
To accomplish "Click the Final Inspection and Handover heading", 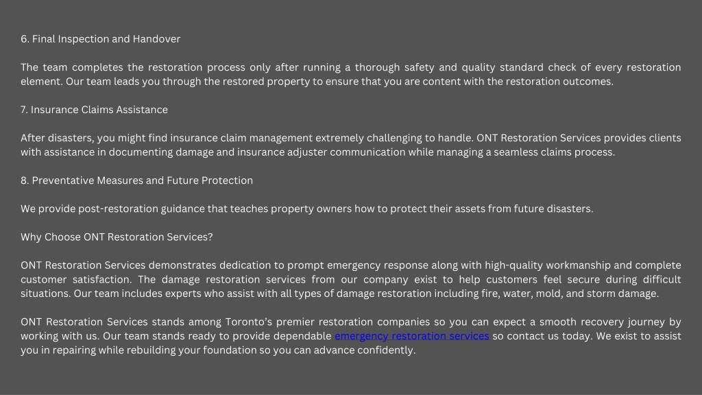I will pos(100,39).
